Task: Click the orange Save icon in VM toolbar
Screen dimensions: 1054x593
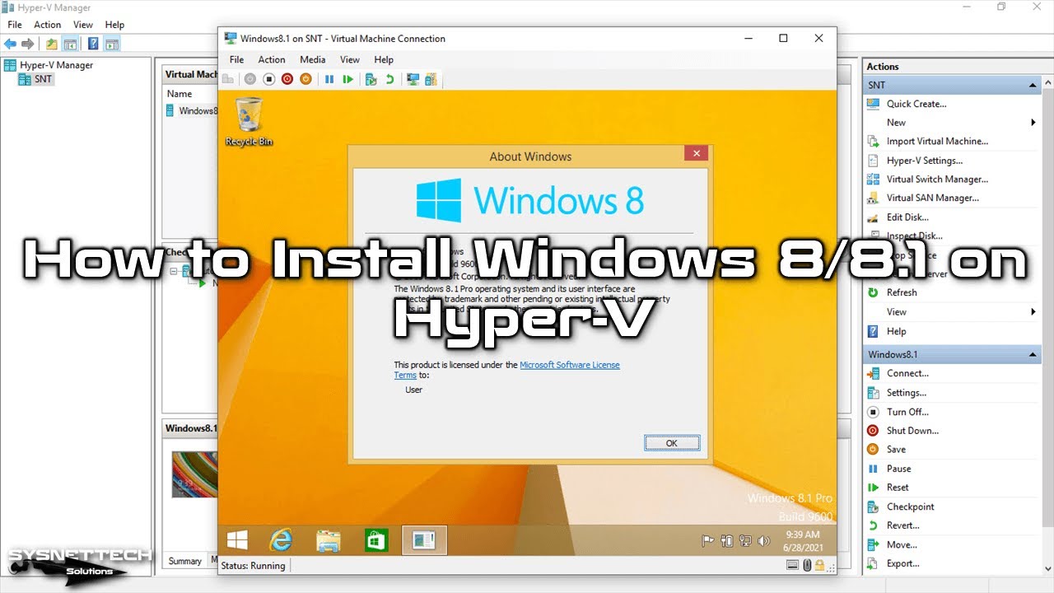Action: (305, 79)
